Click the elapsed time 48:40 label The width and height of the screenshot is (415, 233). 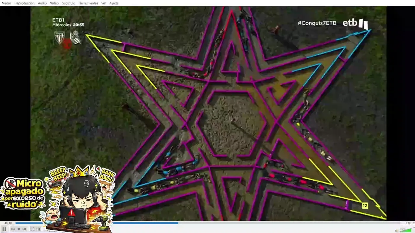click(8, 223)
